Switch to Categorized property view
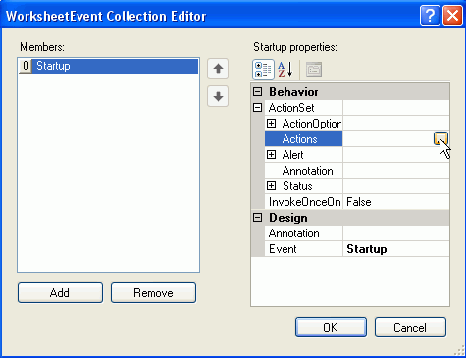Image resolution: width=466 pixels, height=358 pixels. coord(263,70)
